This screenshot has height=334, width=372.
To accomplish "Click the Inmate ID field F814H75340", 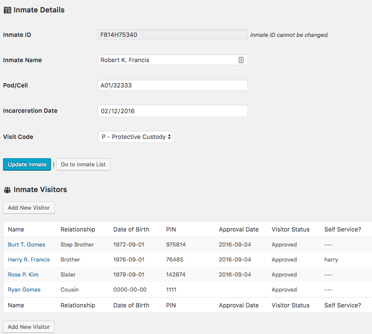I will [173, 35].
